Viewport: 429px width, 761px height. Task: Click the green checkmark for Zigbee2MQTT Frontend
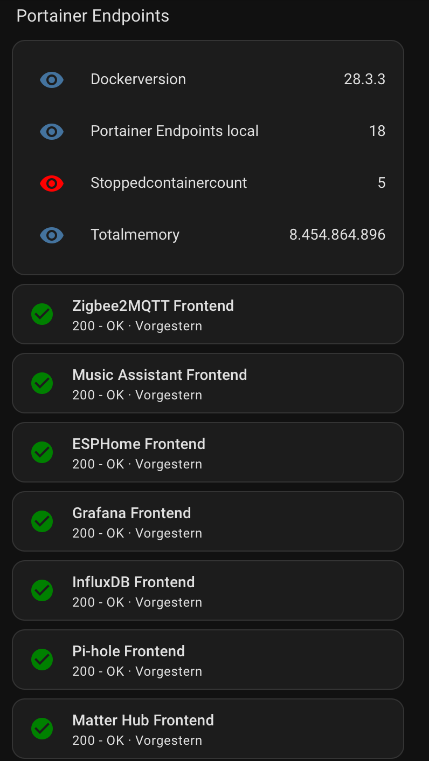tap(42, 314)
